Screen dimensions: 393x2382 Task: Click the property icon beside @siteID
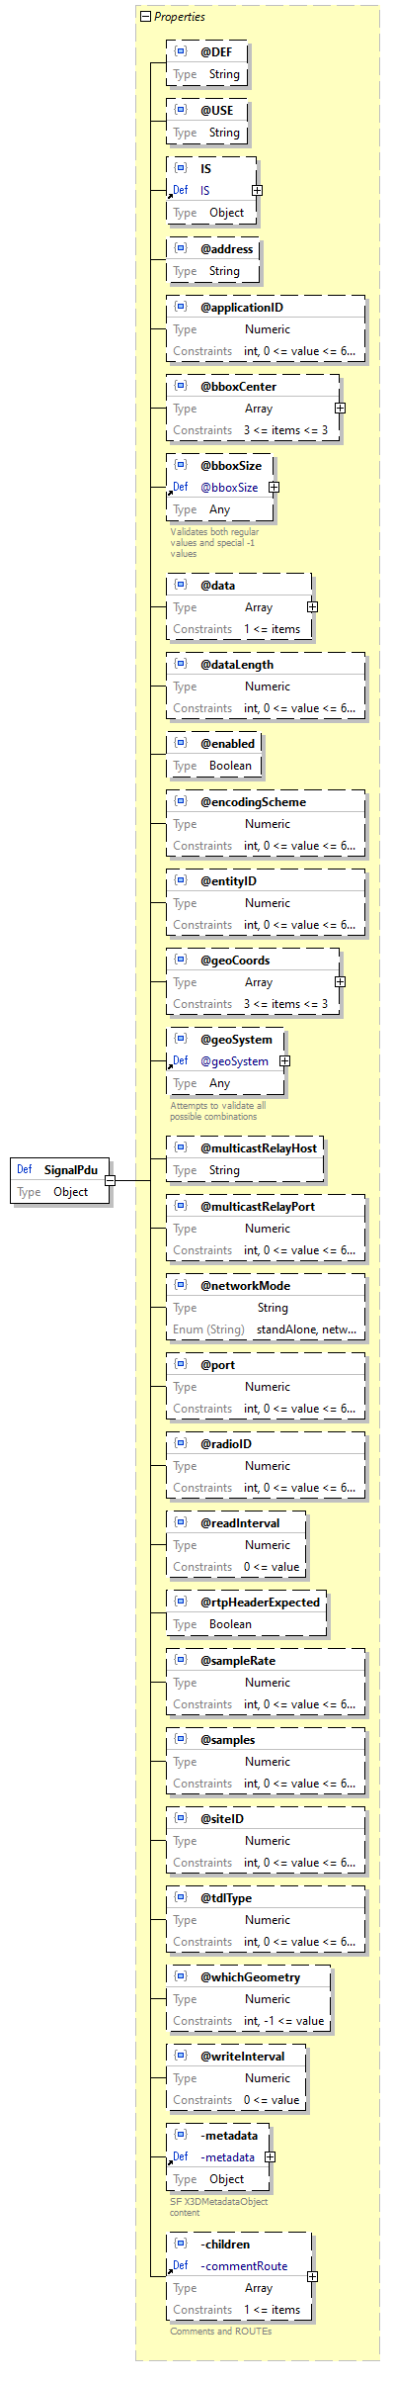coord(181,1818)
